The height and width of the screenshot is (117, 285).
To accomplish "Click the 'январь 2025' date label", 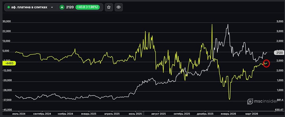I will (89, 114).
